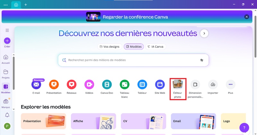Image resolution: width=257 pixels, height=135 pixels.
Task: Open the Présentation template category card
Action: pyautogui.click(x=43, y=121)
